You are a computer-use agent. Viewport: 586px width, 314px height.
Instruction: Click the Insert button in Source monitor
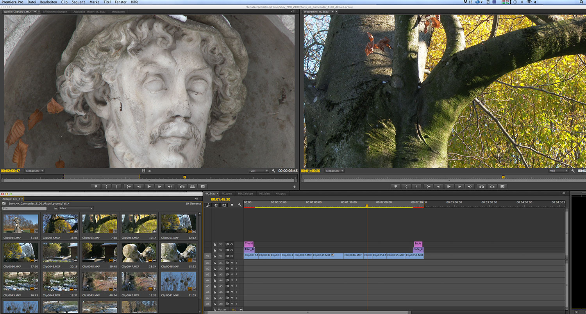tap(182, 187)
